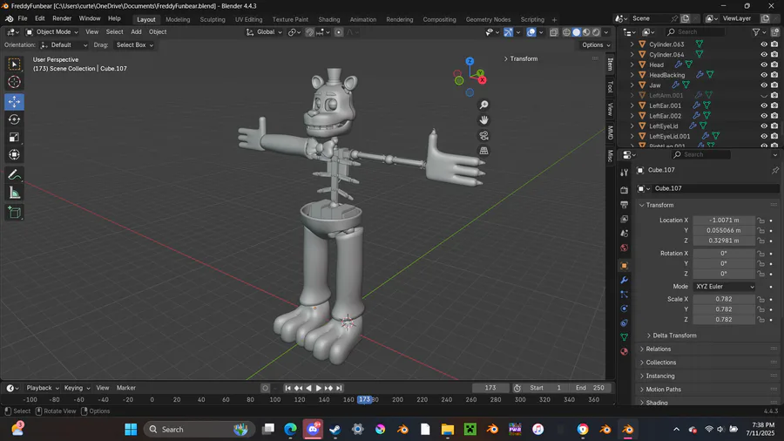Image resolution: width=784 pixels, height=441 pixels.
Task: Open the Physics properties tab icon
Action: tap(624, 309)
